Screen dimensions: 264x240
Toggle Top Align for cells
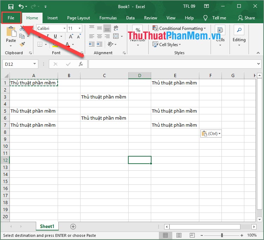92,28
